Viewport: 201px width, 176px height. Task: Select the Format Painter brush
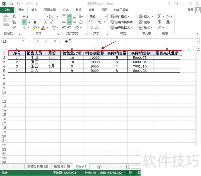14,27
